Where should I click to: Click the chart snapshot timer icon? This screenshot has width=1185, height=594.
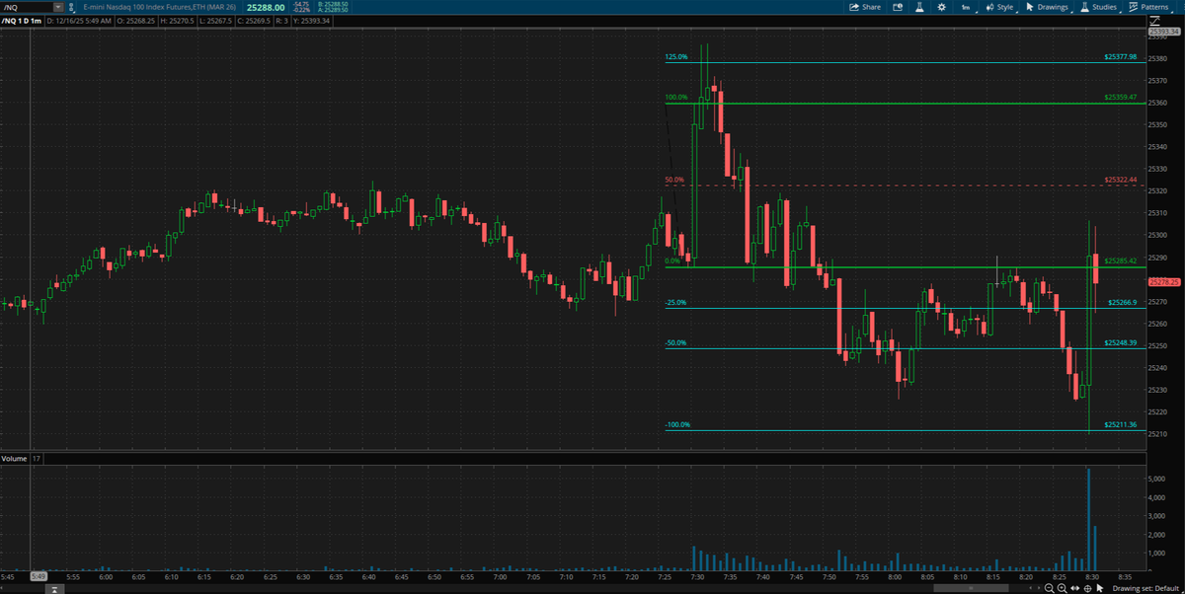898,7
